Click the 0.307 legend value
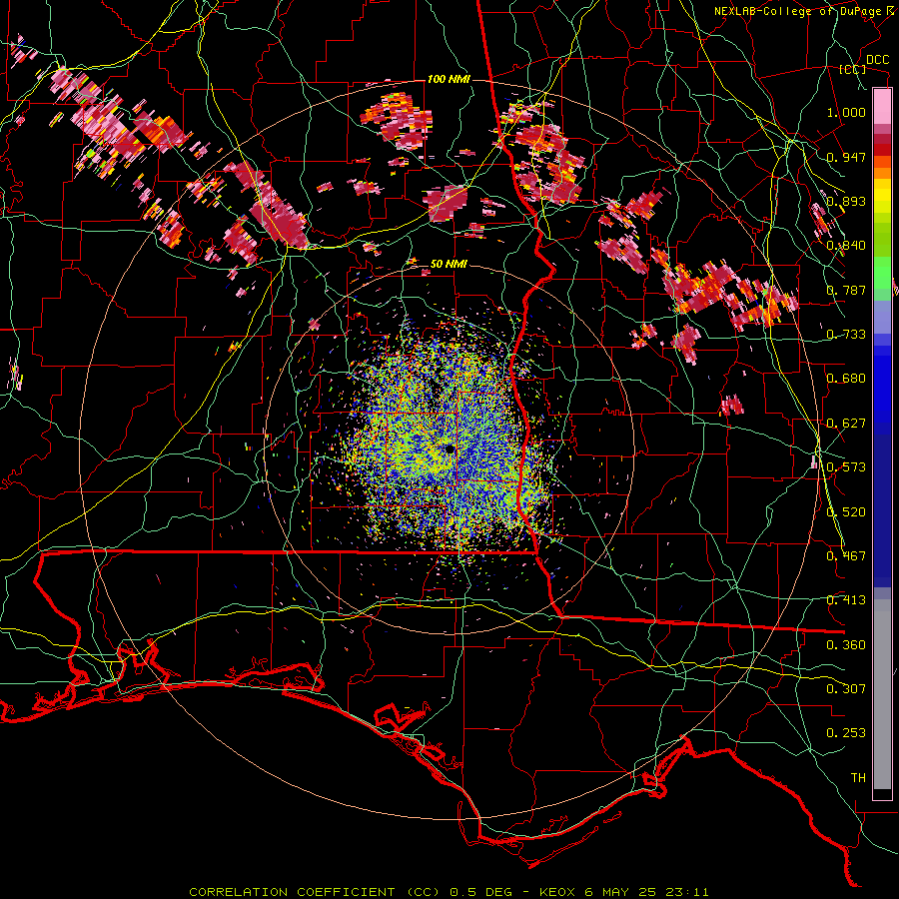Image resolution: width=899 pixels, height=899 pixels. tap(846, 689)
